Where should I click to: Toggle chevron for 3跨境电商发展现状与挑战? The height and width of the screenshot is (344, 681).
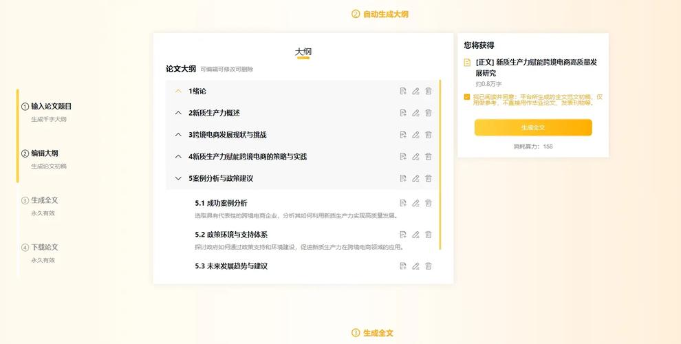(x=178, y=135)
